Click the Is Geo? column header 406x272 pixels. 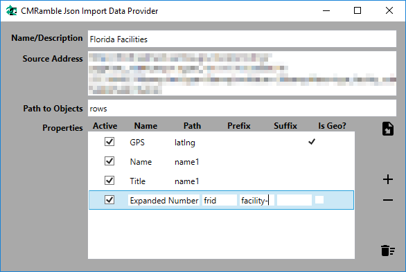[332, 126]
